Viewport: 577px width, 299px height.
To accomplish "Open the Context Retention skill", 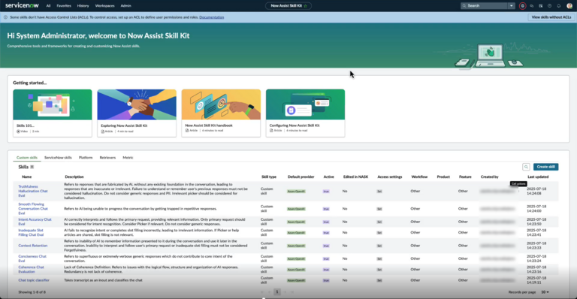I will point(33,246).
